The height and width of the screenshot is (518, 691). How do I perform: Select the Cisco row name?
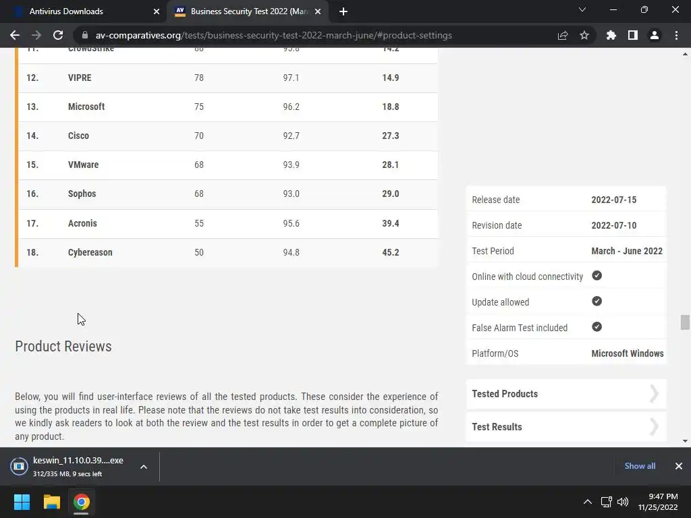[78, 136]
